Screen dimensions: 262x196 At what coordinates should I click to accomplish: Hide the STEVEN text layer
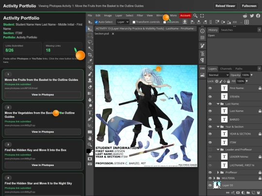210,97
